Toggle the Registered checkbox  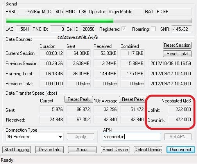coord(124,29)
